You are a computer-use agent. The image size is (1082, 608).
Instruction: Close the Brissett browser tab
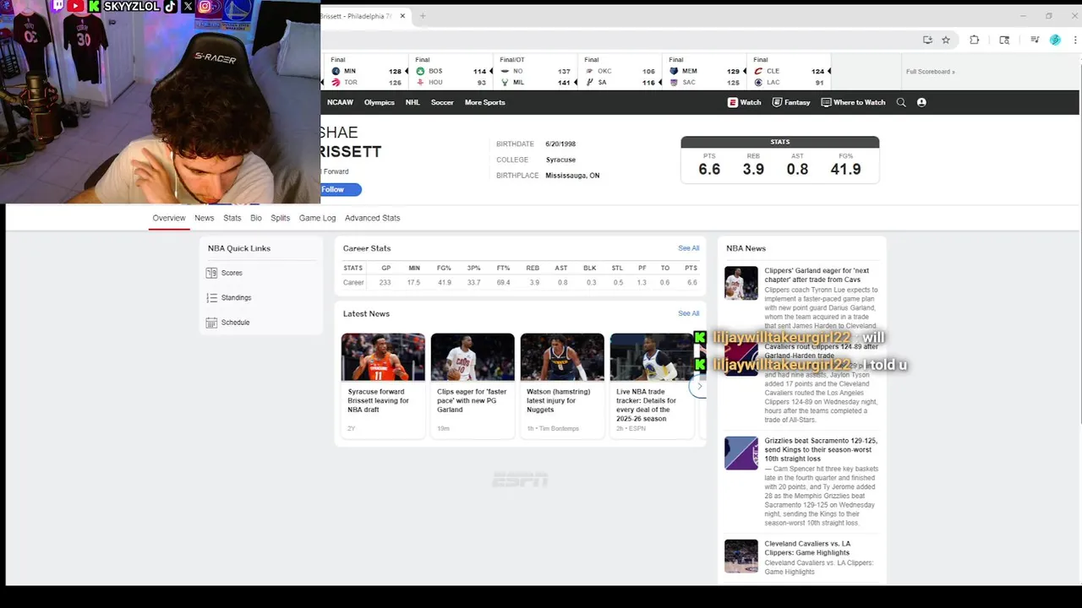click(402, 15)
